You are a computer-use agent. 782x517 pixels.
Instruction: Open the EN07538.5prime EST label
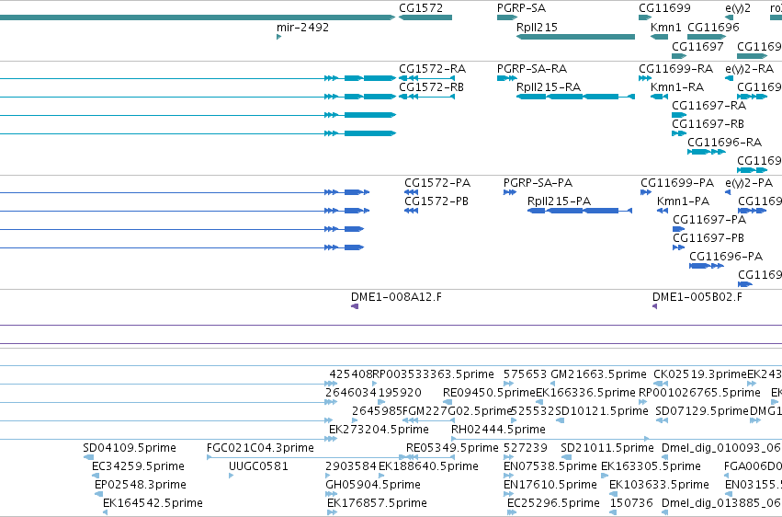(550, 466)
